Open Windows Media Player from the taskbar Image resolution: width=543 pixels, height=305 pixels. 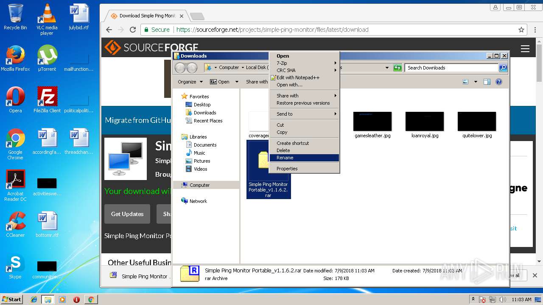pyautogui.click(x=62, y=299)
